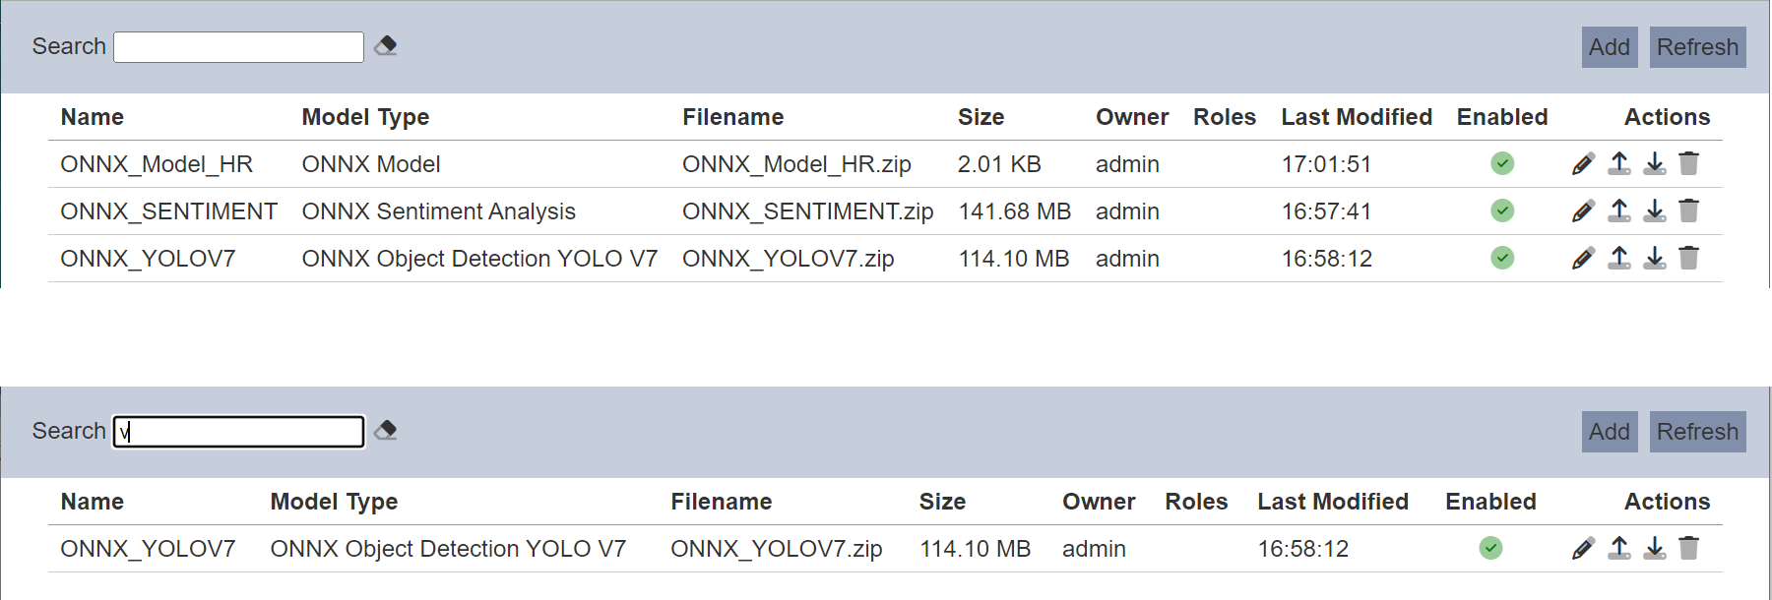Upload file for ONNX_YOLOV7 in lower table
This screenshot has width=1772, height=600.
[1619, 548]
